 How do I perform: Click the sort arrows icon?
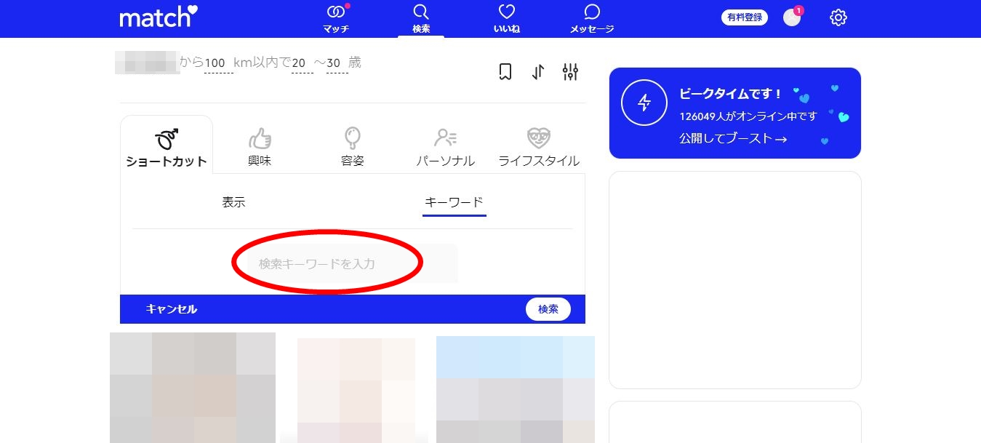[x=538, y=71]
